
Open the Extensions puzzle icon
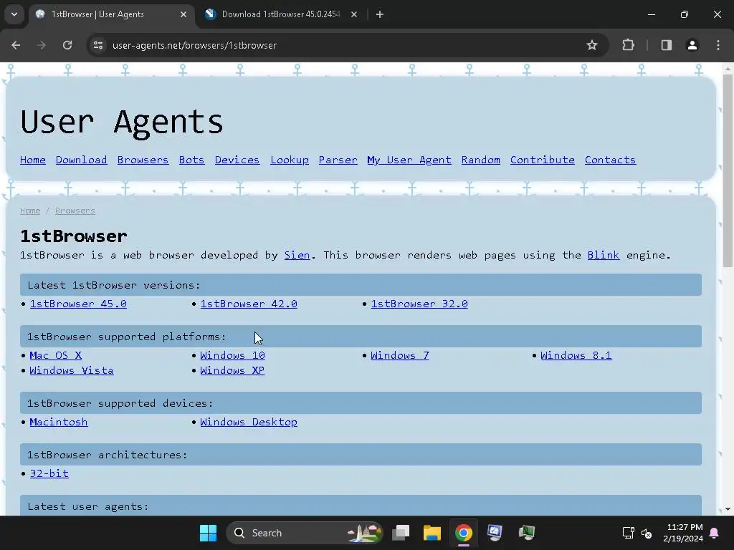(628, 45)
